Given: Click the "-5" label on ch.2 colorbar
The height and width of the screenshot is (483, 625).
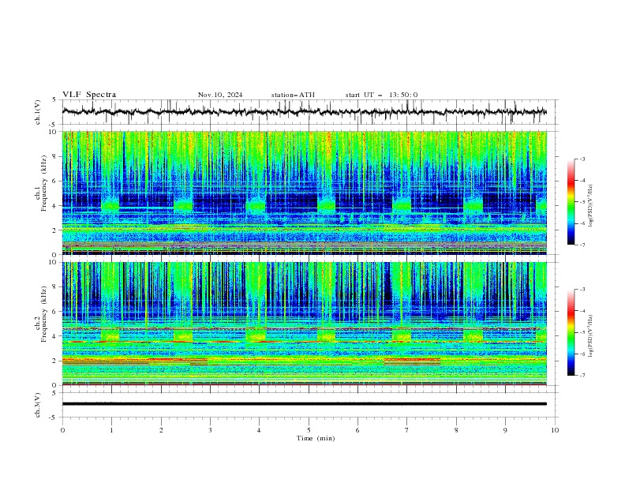Looking at the screenshot, I should pyautogui.click(x=582, y=332).
